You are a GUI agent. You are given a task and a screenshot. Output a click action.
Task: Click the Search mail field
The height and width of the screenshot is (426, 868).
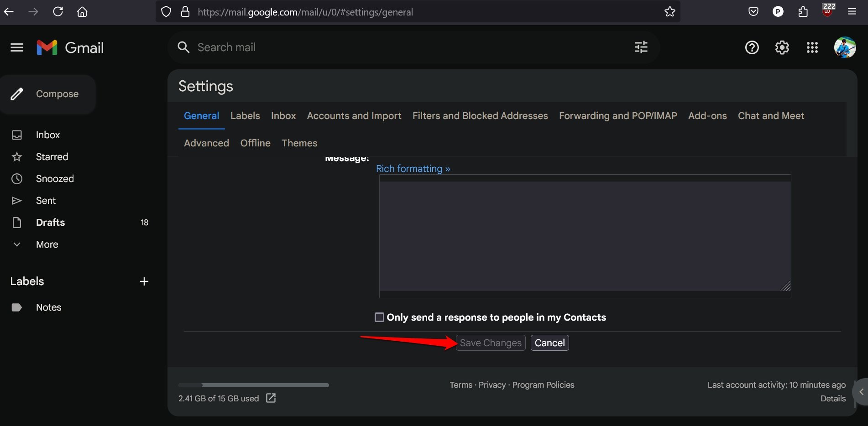click(x=413, y=47)
